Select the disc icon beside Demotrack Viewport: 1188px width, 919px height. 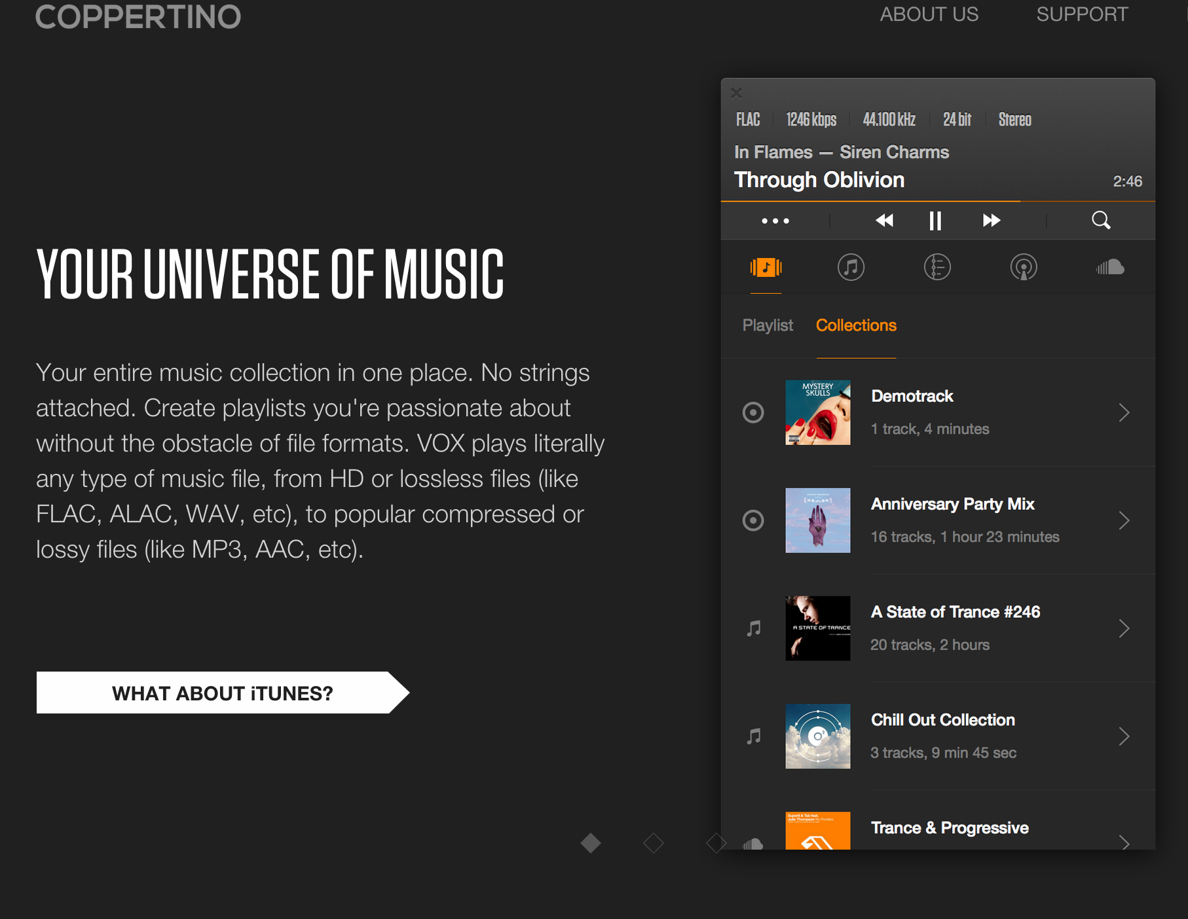coord(753,412)
